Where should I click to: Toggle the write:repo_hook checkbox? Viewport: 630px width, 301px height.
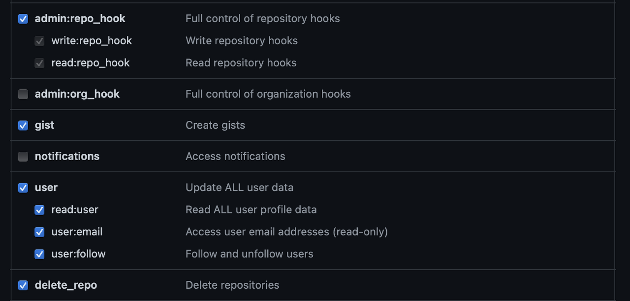39,41
